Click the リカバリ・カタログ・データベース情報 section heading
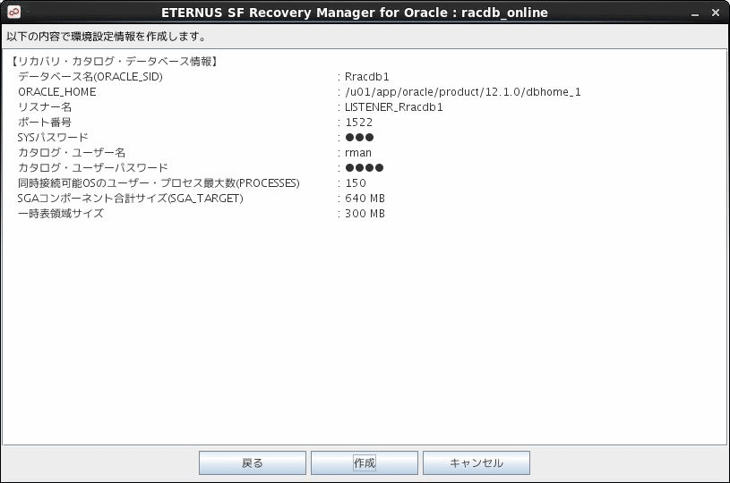The height and width of the screenshot is (483, 730). [115, 62]
